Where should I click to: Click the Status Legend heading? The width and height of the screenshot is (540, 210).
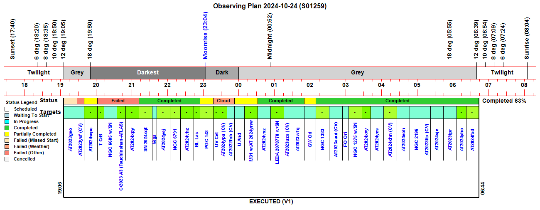tap(21, 102)
